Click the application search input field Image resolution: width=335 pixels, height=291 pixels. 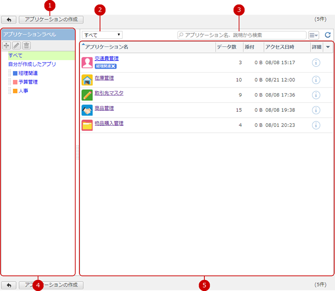242,35
